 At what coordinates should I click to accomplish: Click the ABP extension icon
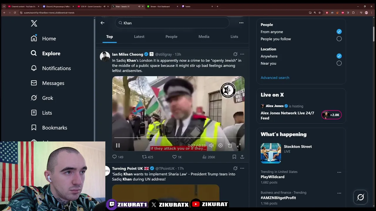click(343, 13)
